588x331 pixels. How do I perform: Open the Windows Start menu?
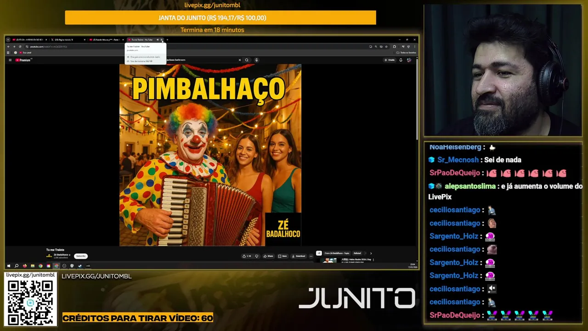pos(9,266)
